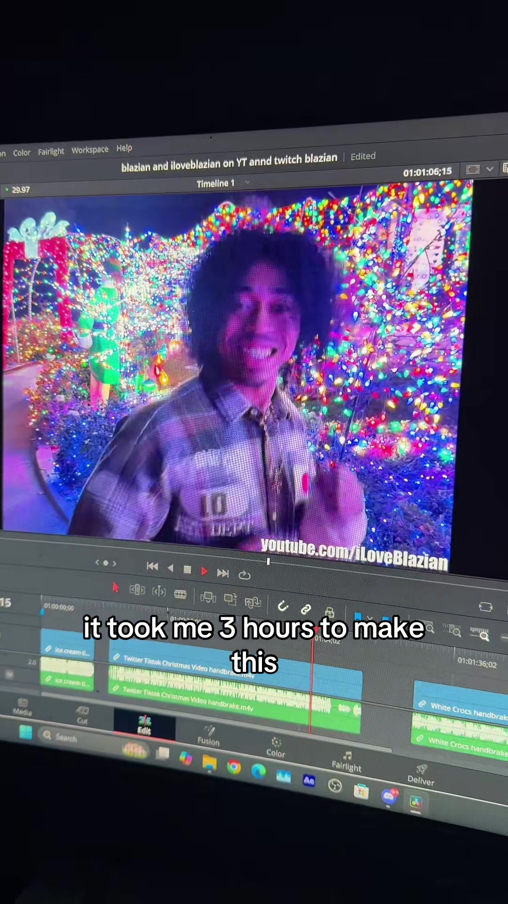508x904 pixels.
Task: Switch to the Color page tab
Action: (x=276, y=747)
